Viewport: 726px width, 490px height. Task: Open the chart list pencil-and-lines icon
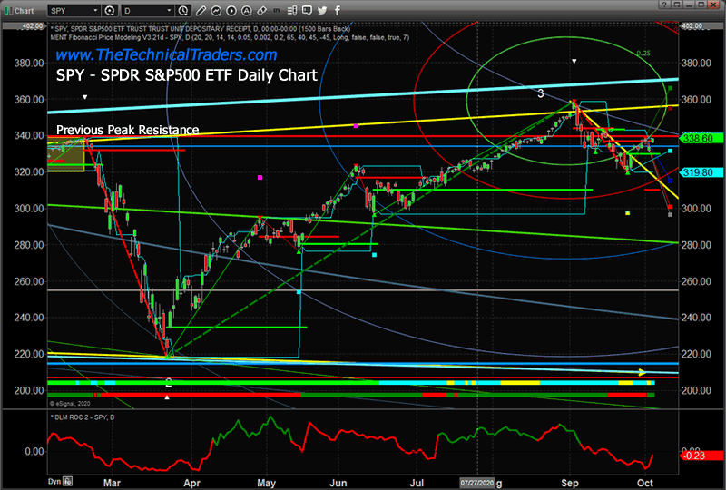291,10
